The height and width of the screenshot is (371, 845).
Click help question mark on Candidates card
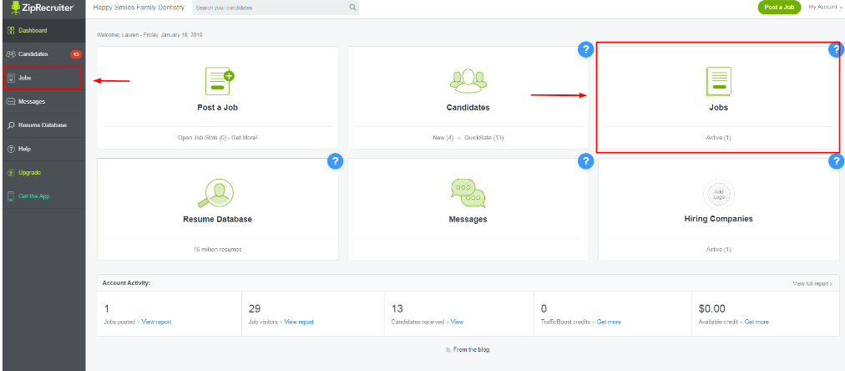point(586,49)
